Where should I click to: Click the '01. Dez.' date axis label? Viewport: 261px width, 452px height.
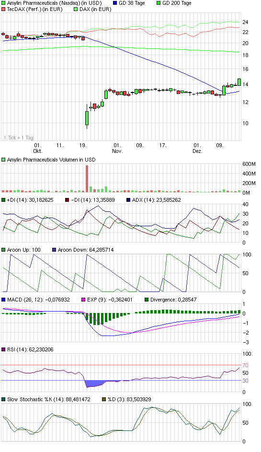pyautogui.click(x=197, y=148)
